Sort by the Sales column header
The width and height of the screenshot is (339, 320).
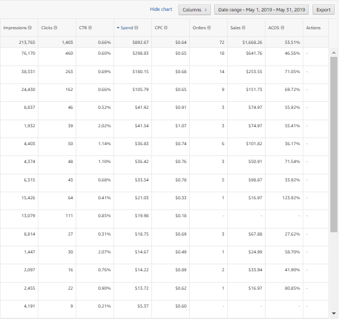[x=235, y=28]
